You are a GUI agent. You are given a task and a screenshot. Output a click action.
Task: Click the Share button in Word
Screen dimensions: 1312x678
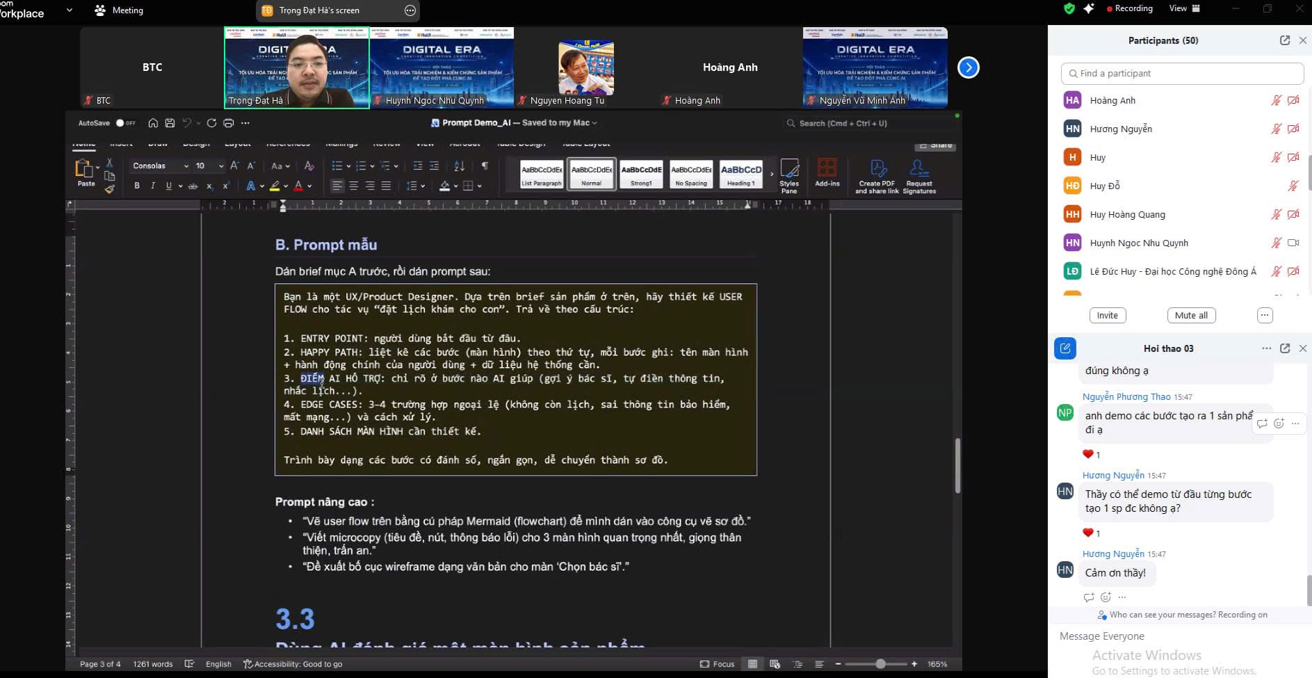[x=935, y=145]
